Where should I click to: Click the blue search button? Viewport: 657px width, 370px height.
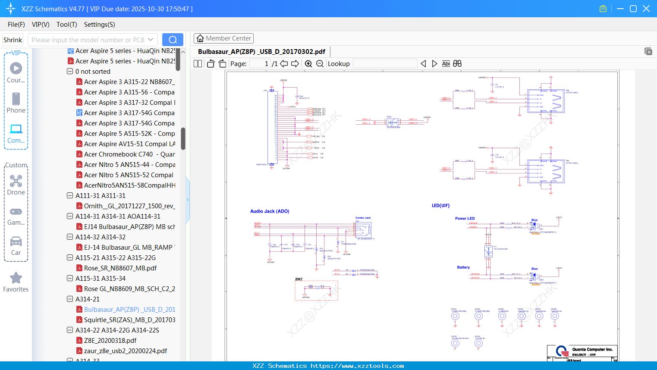pyautogui.click(x=173, y=40)
